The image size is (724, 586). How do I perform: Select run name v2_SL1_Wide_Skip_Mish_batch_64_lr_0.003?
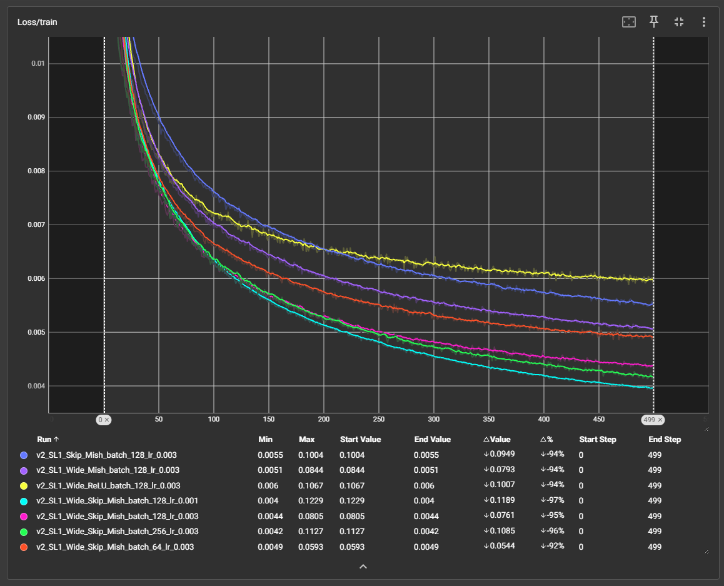115,547
